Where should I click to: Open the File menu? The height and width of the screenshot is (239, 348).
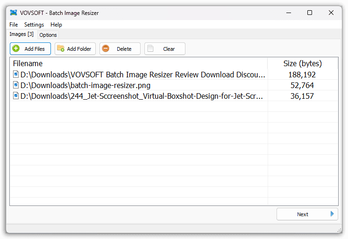click(14, 25)
